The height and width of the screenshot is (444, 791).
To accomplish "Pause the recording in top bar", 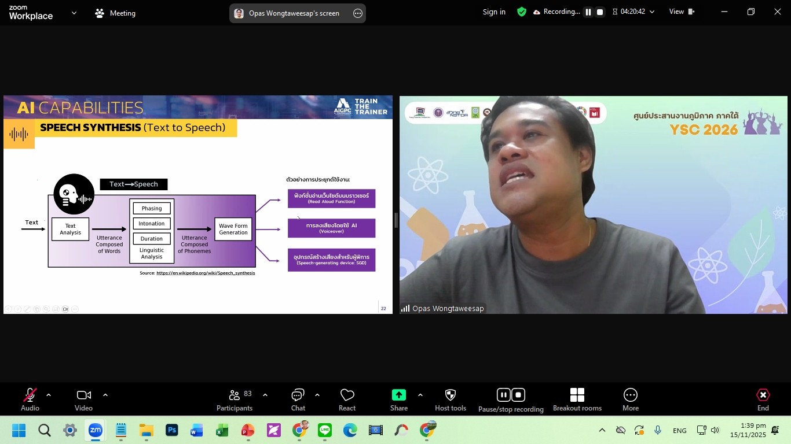I will pyautogui.click(x=588, y=12).
